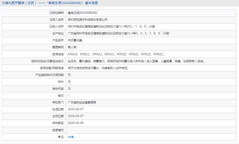Image resolution: width=239 pixels, height=144 pixels.
Task: Click the 生效日期 row label
Action: pos(58,116)
